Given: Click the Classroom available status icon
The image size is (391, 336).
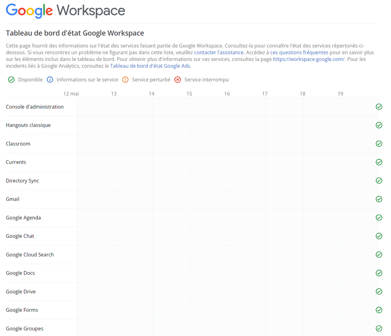Looking at the screenshot, I should point(379,144).
